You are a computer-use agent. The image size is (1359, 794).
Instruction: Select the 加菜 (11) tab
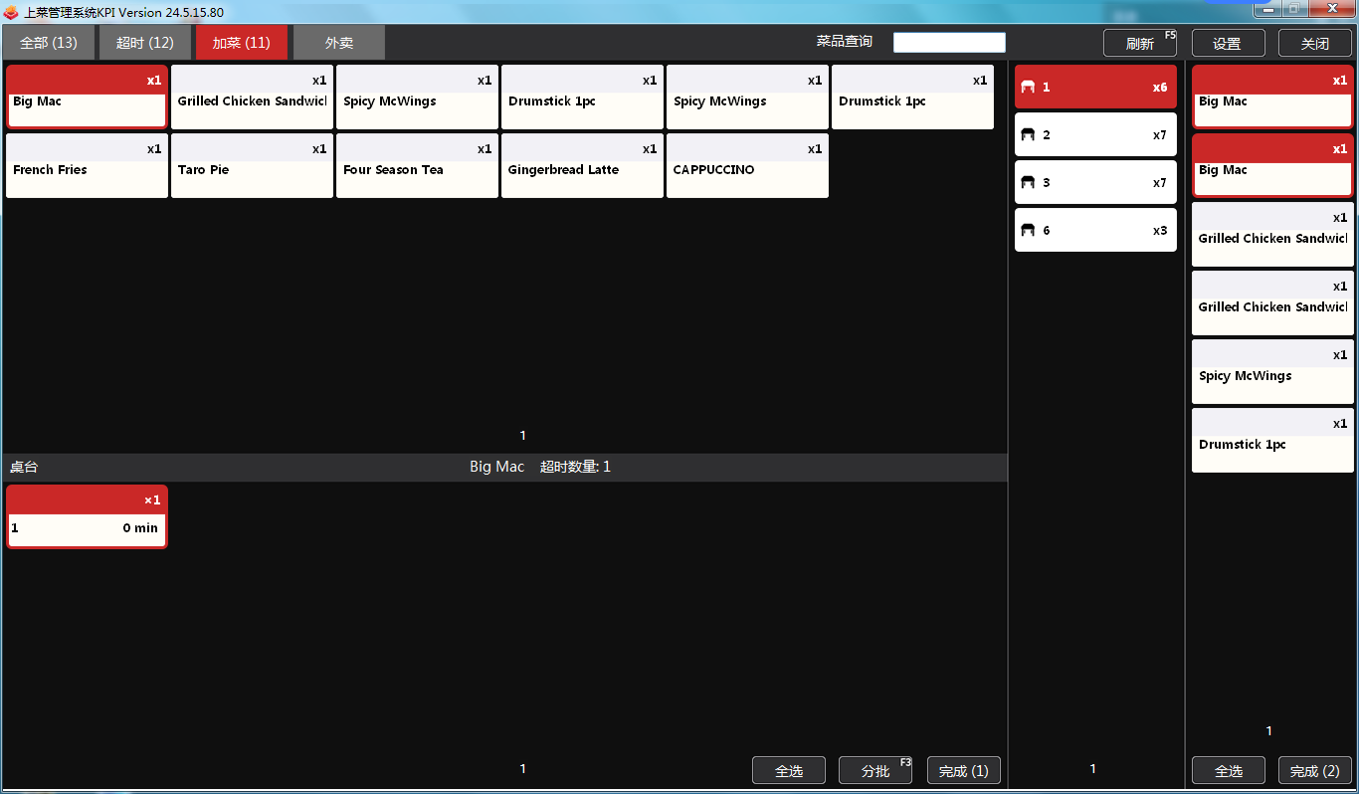click(241, 43)
